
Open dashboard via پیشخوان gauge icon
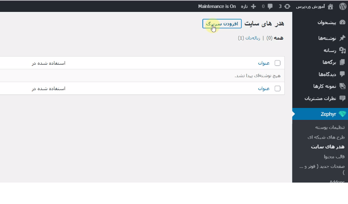tap(342, 22)
